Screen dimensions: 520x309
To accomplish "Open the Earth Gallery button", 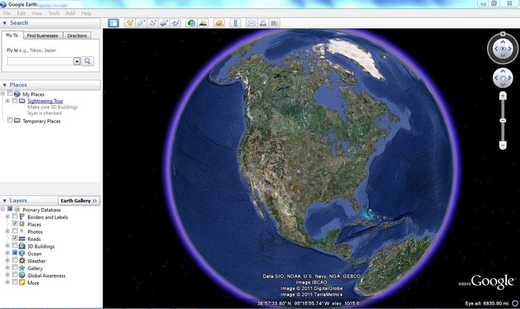I will point(78,201).
